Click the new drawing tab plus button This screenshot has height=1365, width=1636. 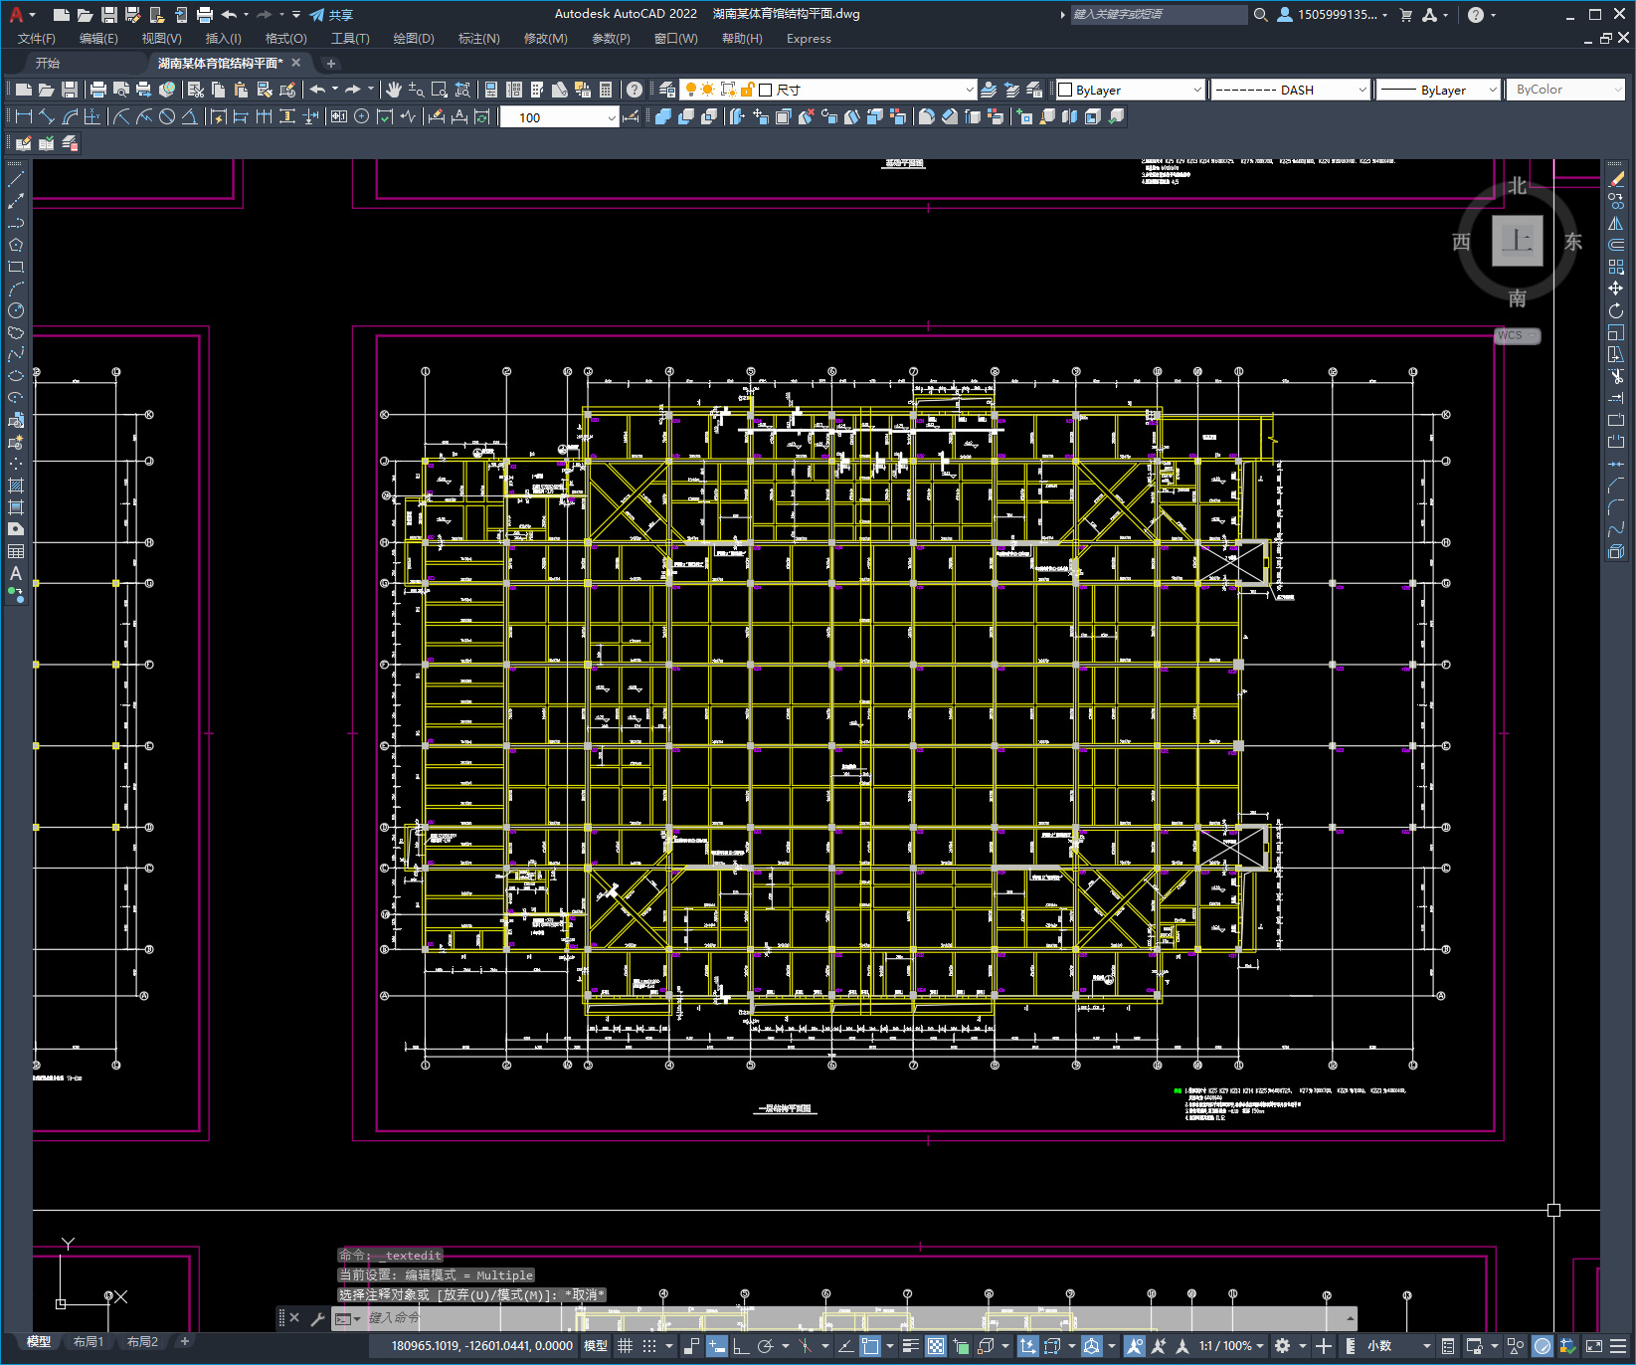coord(331,63)
